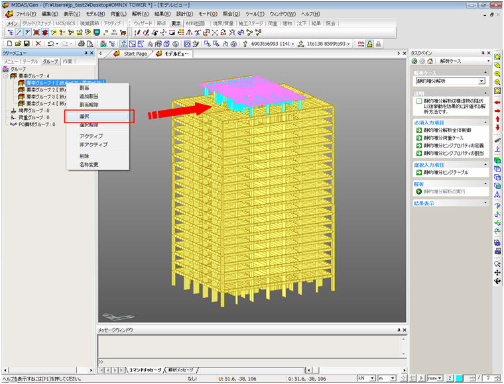Image resolution: width=504 pixels, height=384 pixels.
Task: Click the open folder file icon
Action: [x=19, y=44]
